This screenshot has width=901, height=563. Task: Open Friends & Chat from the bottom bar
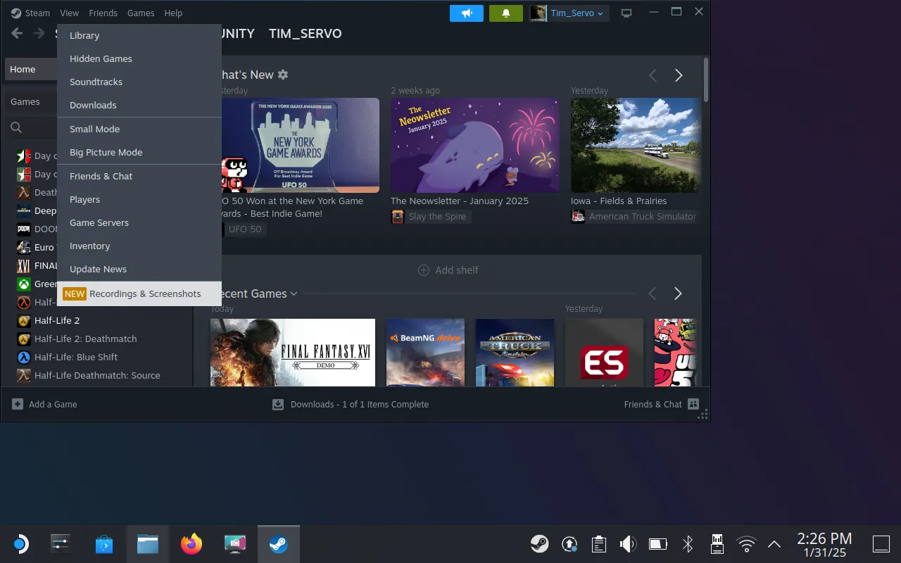tap(653, 404)
